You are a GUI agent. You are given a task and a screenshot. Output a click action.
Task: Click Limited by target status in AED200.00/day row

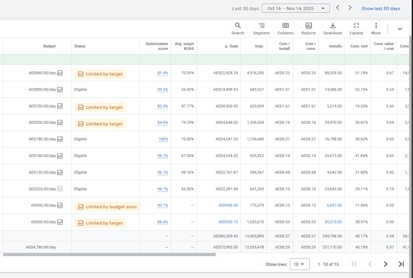(x=100, y=124)
